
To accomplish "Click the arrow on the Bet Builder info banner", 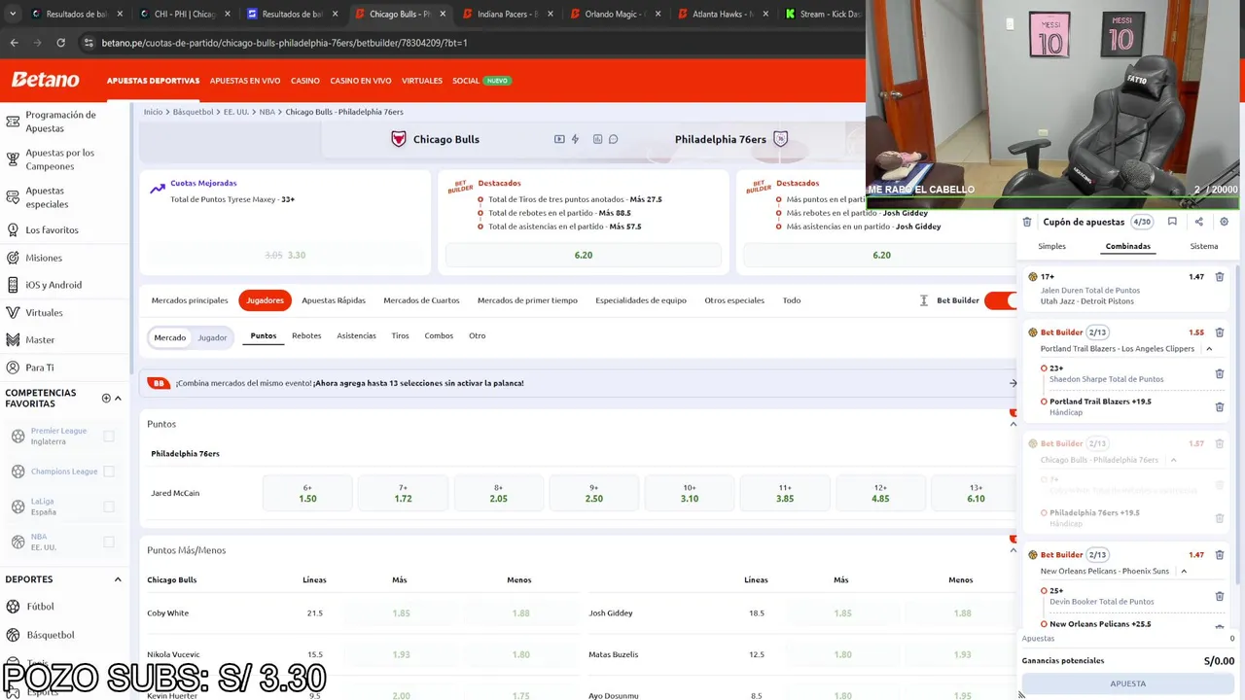I will (x=1013, y=383).
